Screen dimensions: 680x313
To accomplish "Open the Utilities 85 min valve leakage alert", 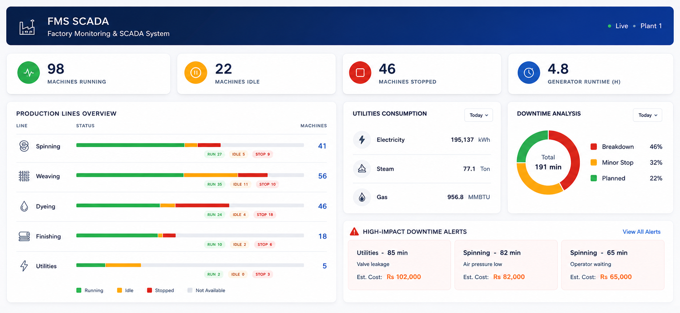I will tap(399, 265).
